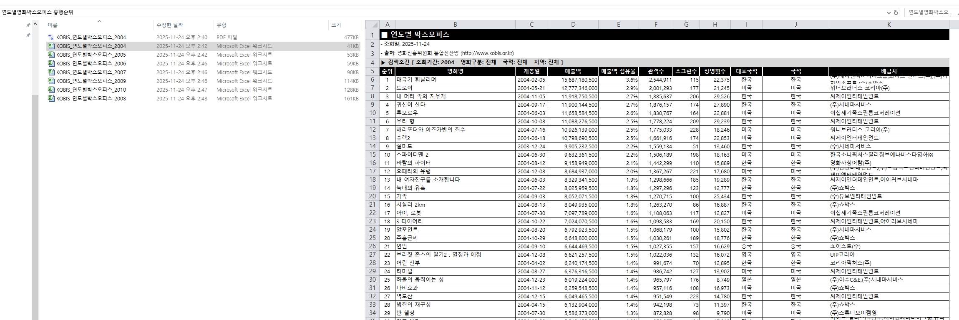This screenshot has width=959, height=320.
Task: Click the upper pin icon in navigation pane
Action: pyautogui.click(x=28, y=25)
